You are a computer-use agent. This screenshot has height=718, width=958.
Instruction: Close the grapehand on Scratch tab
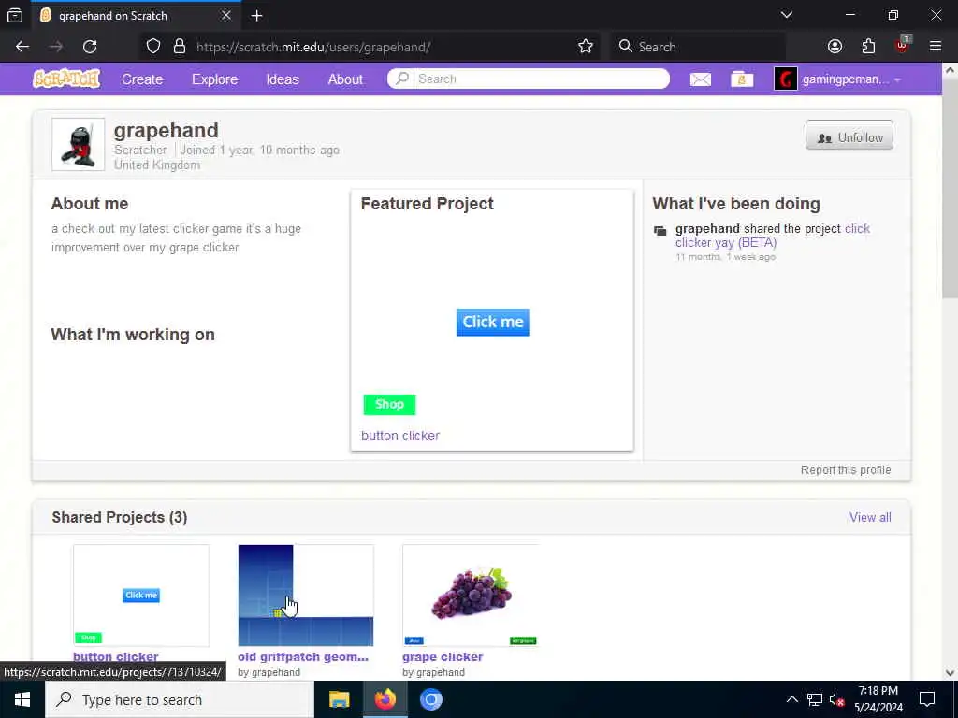click(226, 15)
